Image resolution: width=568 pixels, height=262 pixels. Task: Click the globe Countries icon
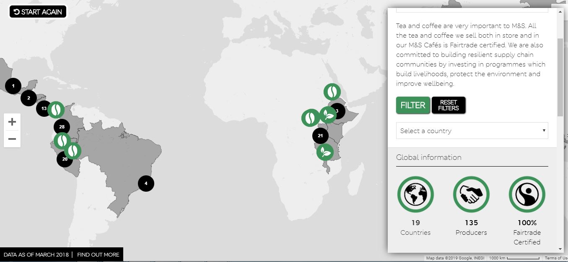tap(415, 195)
